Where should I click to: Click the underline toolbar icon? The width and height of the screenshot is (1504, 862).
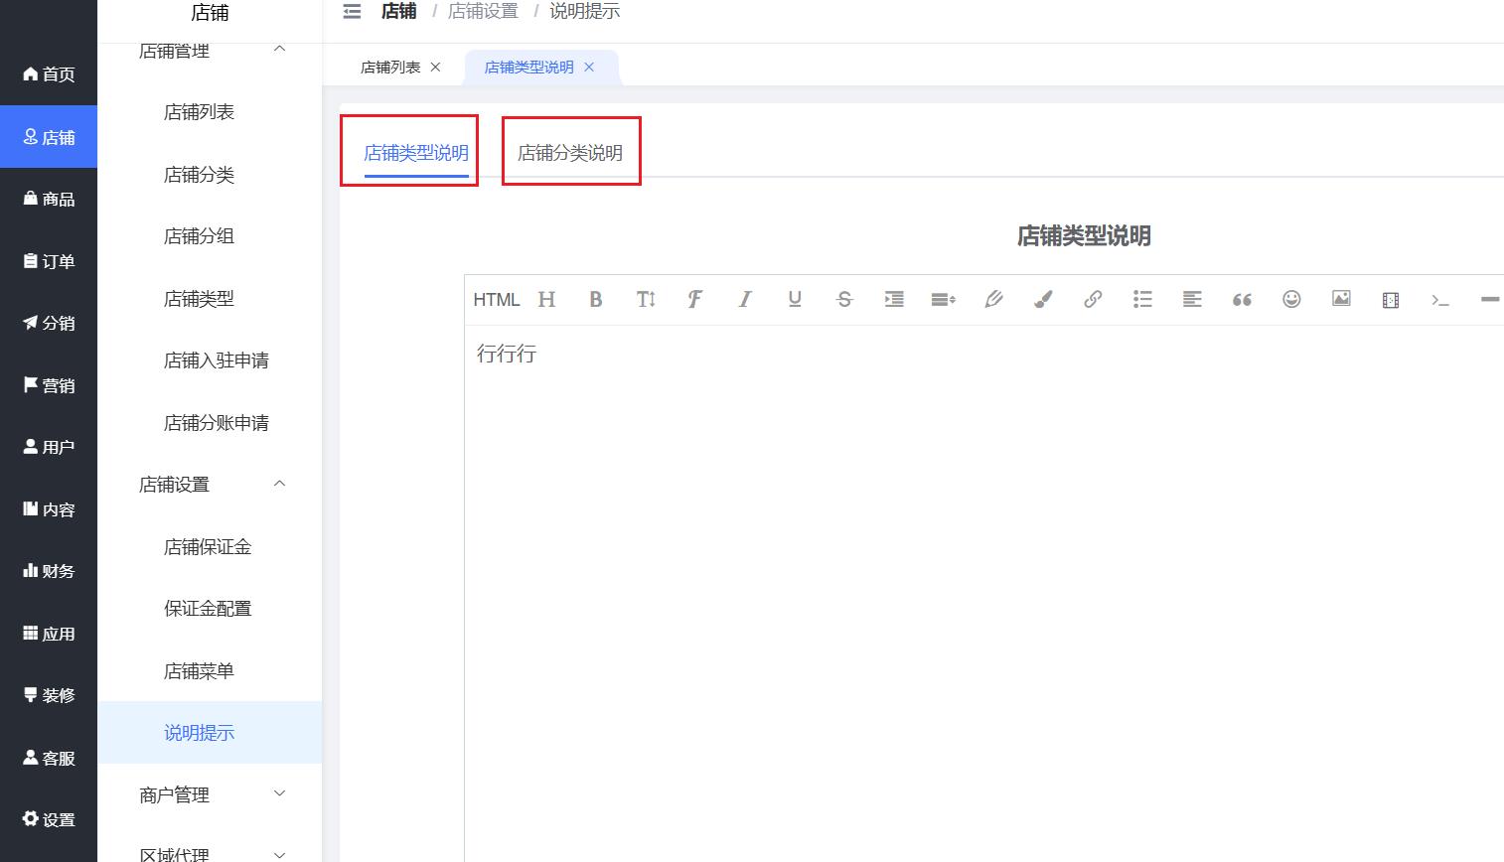(x=795, y=299)
